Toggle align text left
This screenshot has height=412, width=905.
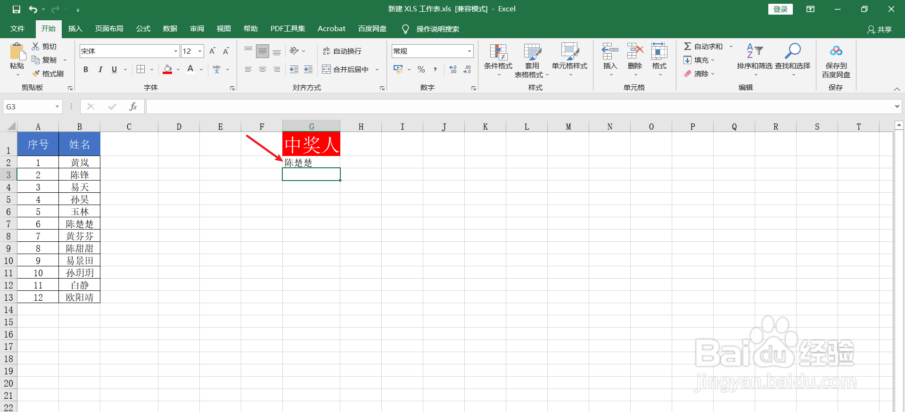coord(248,69)
